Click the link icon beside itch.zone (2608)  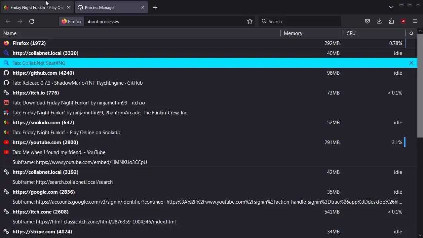pyautogui.click(x=6, y=212)
